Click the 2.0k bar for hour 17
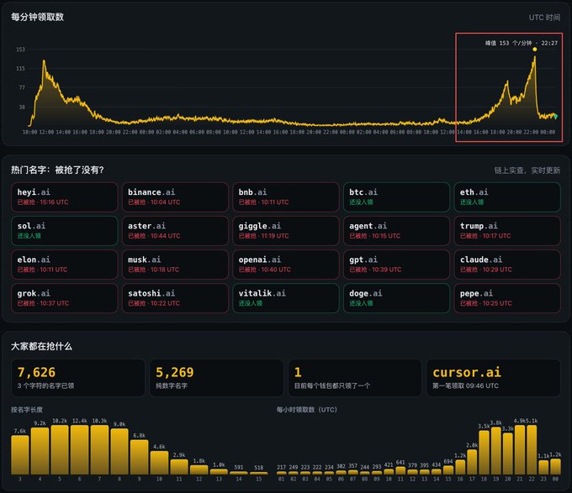This screenshot has height=493, width=572. 472,462
